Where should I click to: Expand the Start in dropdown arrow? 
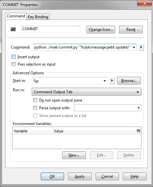[x=105, y=81]
